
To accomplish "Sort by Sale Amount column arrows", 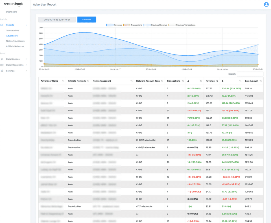I will tap(261, 81).
